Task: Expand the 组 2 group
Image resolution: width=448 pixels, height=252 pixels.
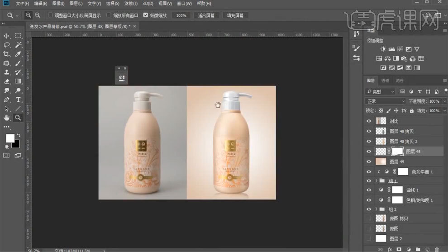Action: click(x=377, y=209)
